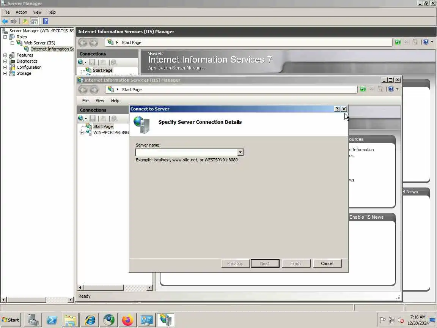Click the Windows Start button
The width and height of the screenshot is (437, 328).
click(11, 320)
